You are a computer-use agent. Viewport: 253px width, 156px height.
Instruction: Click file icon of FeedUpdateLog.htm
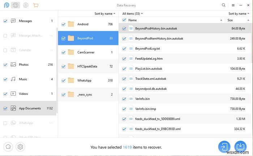pos(131,59)
